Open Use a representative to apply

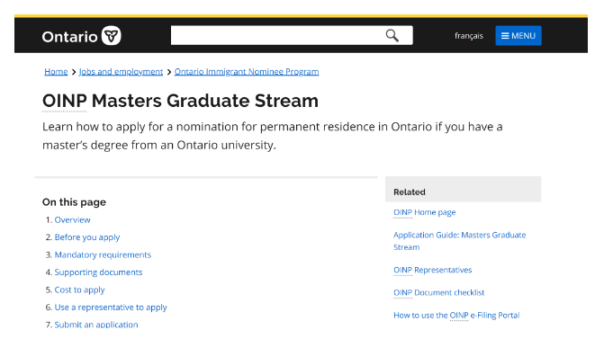tap(111, 307)
